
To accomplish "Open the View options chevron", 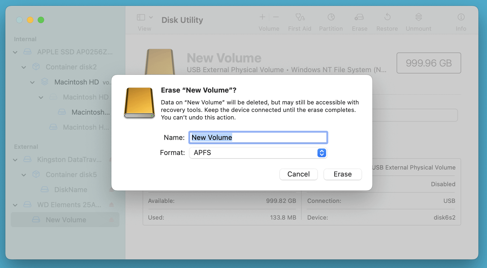I will pyautogui.click(x=151, y=17).
